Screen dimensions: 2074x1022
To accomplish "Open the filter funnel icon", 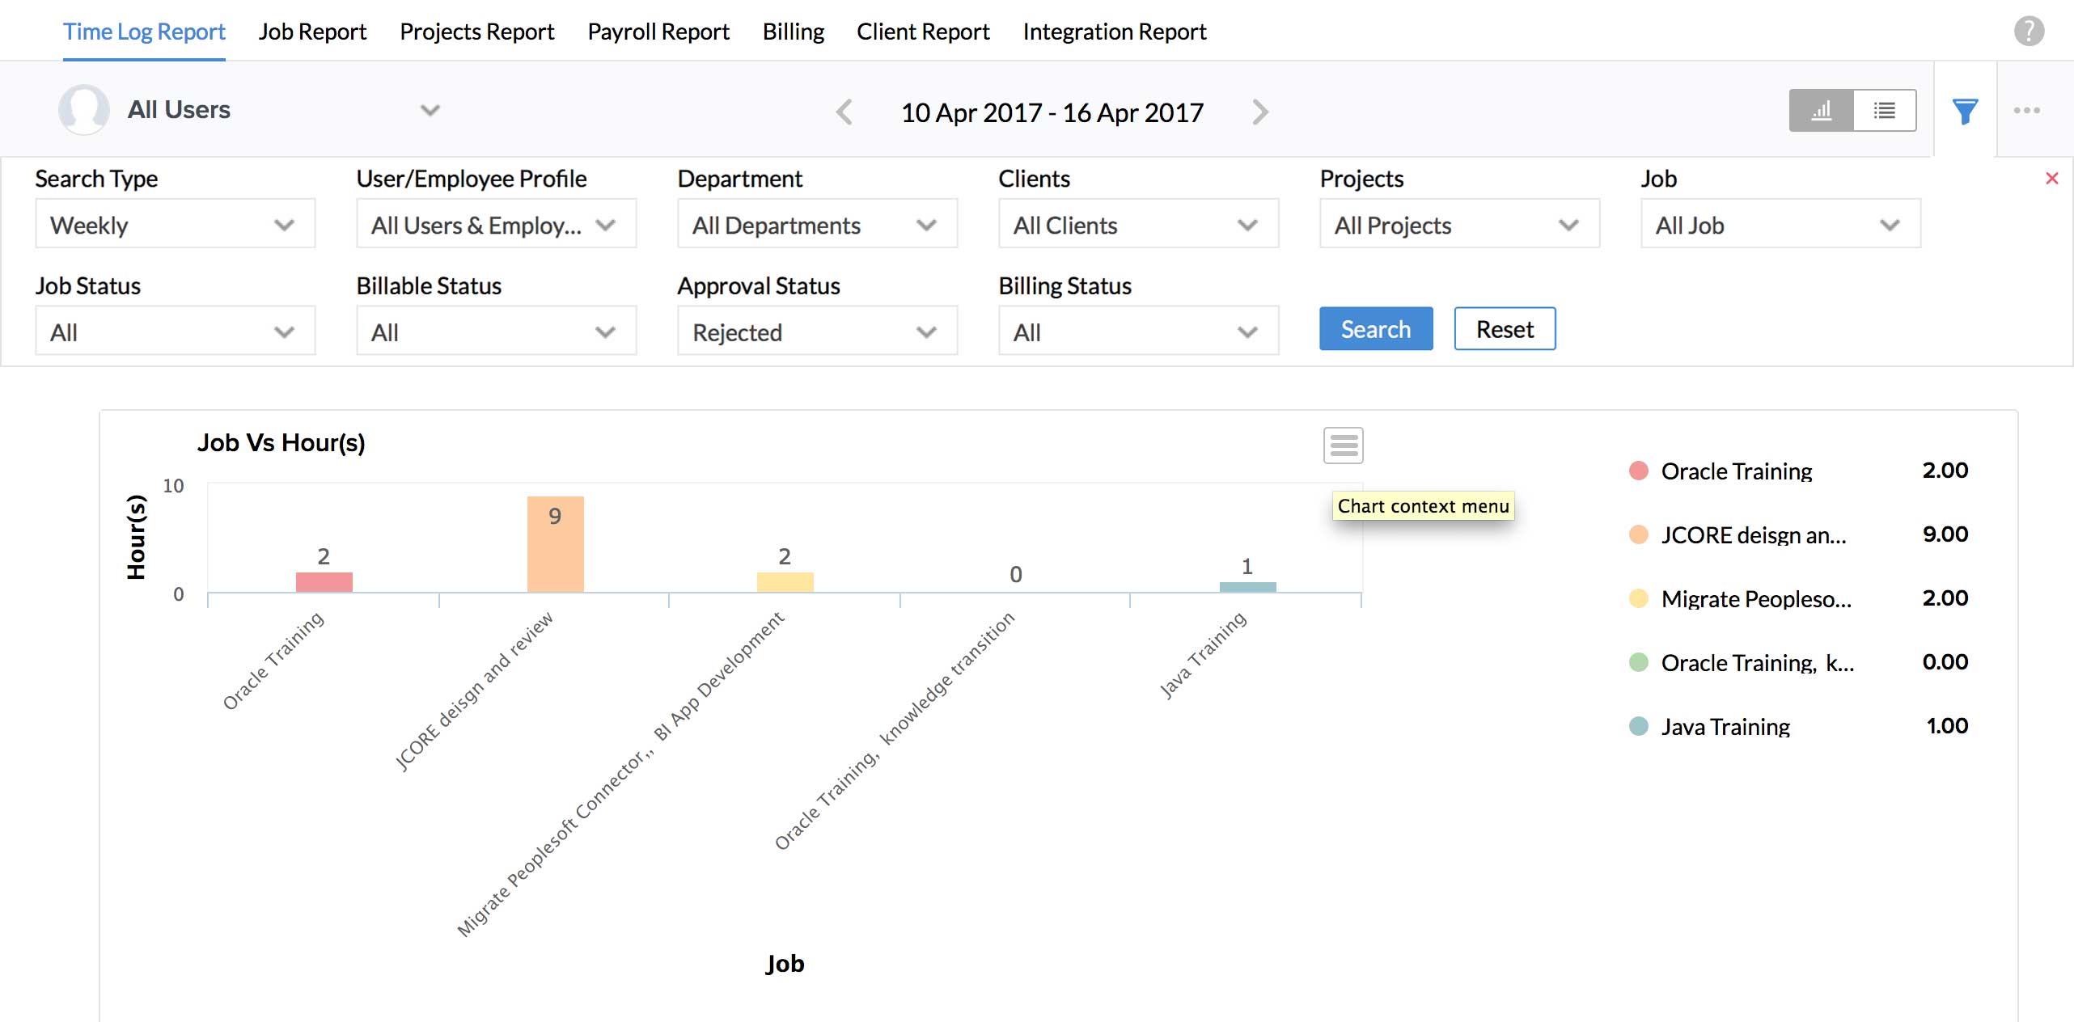I will (x=1965, y=111).
